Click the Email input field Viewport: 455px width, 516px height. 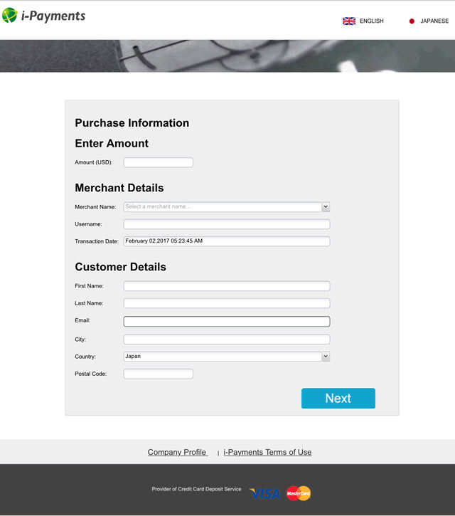click(227, 322)
